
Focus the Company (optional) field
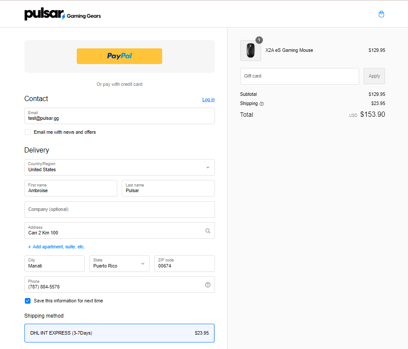(x=119, y=209)
